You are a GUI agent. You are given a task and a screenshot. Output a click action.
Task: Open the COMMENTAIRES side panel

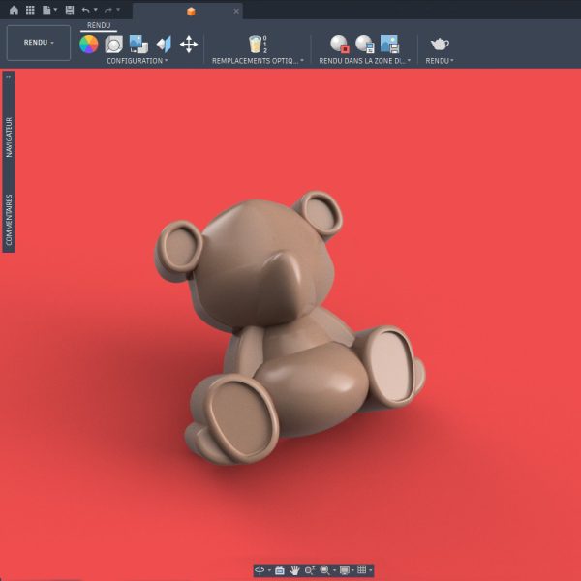(x=9, y=220)
